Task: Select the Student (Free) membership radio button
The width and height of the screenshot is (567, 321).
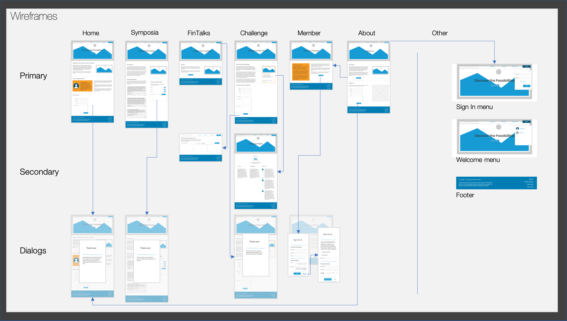Action: pyautogui.click(x=321, y=255)
